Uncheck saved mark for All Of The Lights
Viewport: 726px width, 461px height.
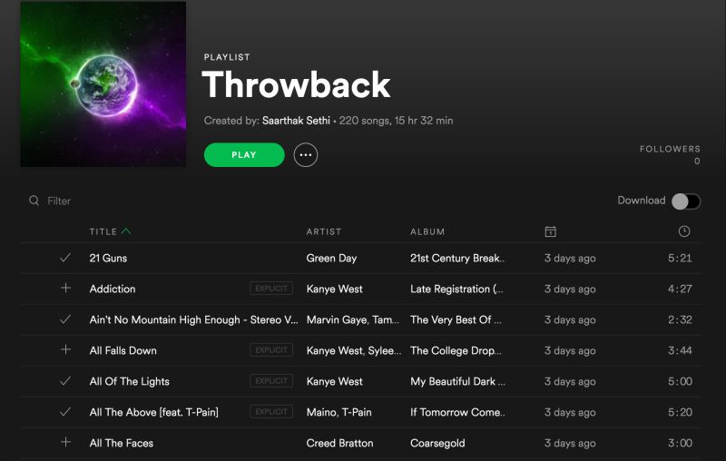tap(65, 381)
